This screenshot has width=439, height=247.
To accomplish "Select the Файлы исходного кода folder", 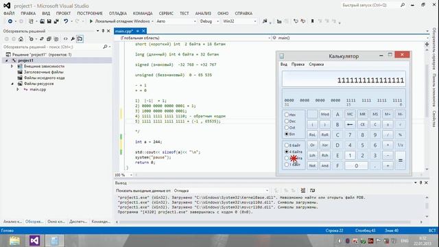I will click(x=44, y=78).
